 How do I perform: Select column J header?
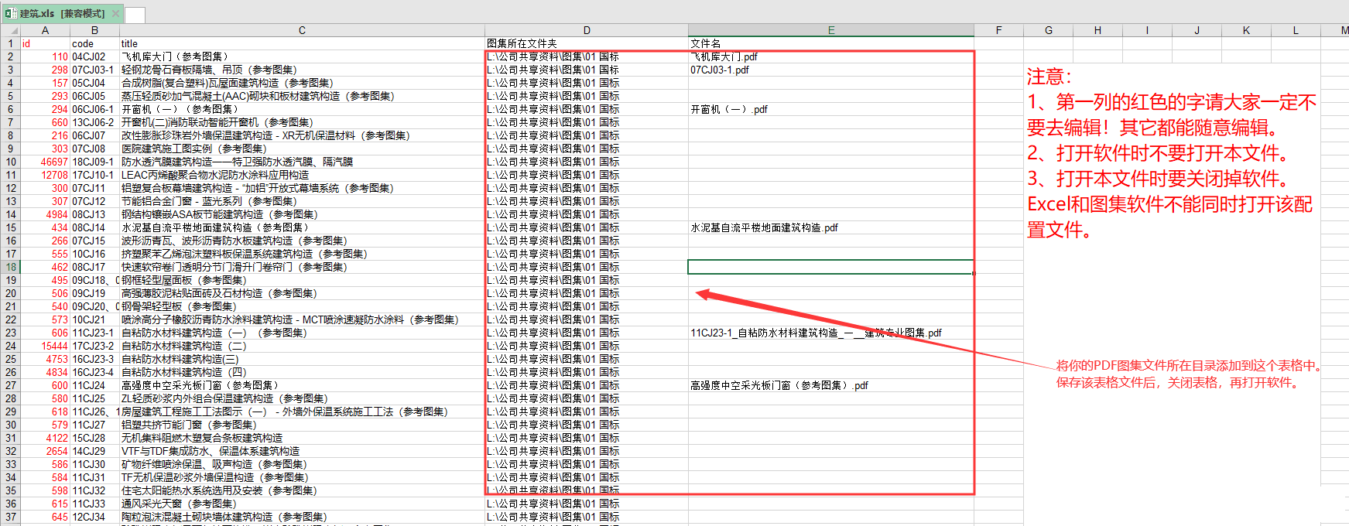click(x=1197, y=30)
